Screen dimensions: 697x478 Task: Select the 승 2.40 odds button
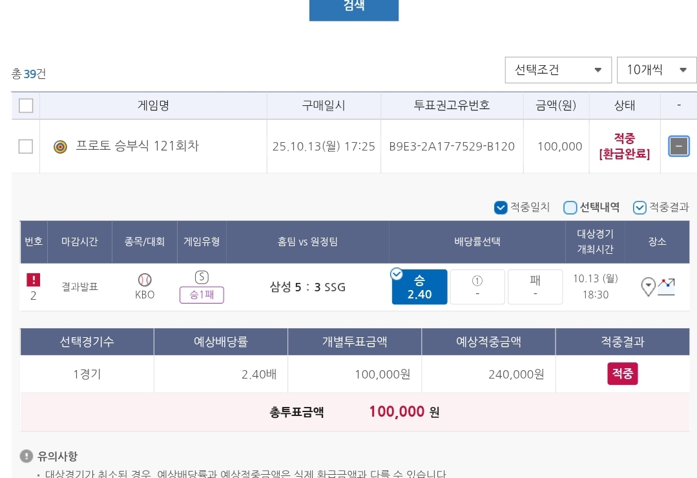[x=419, y=287]
